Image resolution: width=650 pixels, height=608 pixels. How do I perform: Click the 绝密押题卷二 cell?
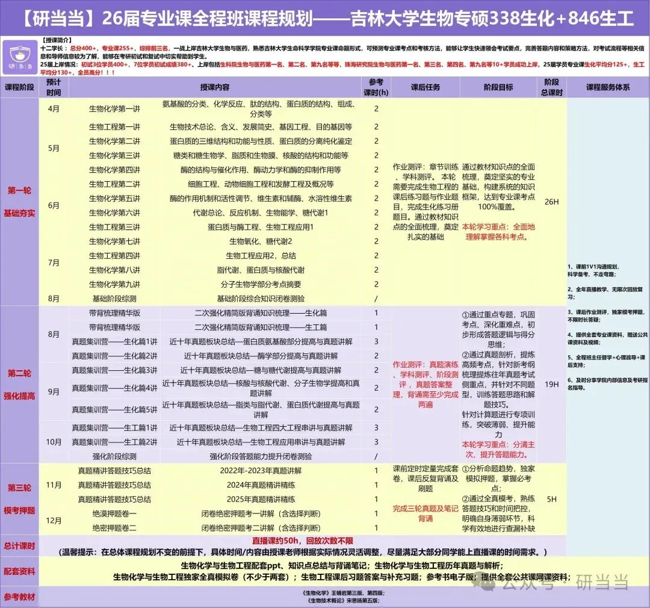tap(114, 528)
